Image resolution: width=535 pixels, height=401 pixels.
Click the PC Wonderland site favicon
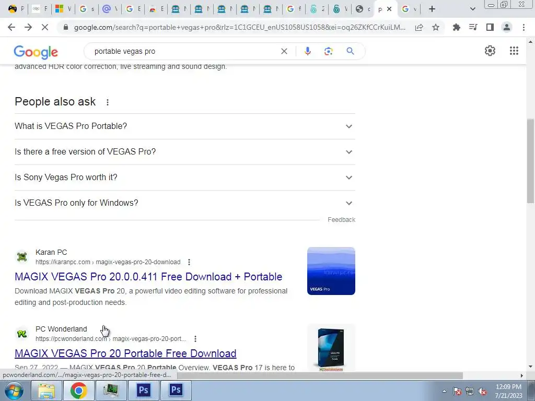pos(22,334)
